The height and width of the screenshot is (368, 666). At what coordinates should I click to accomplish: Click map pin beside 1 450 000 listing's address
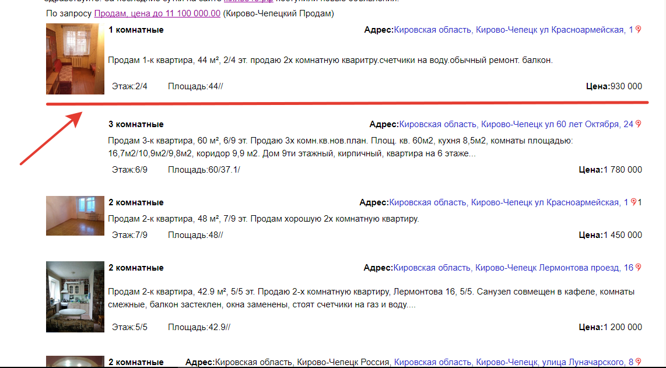633,202
